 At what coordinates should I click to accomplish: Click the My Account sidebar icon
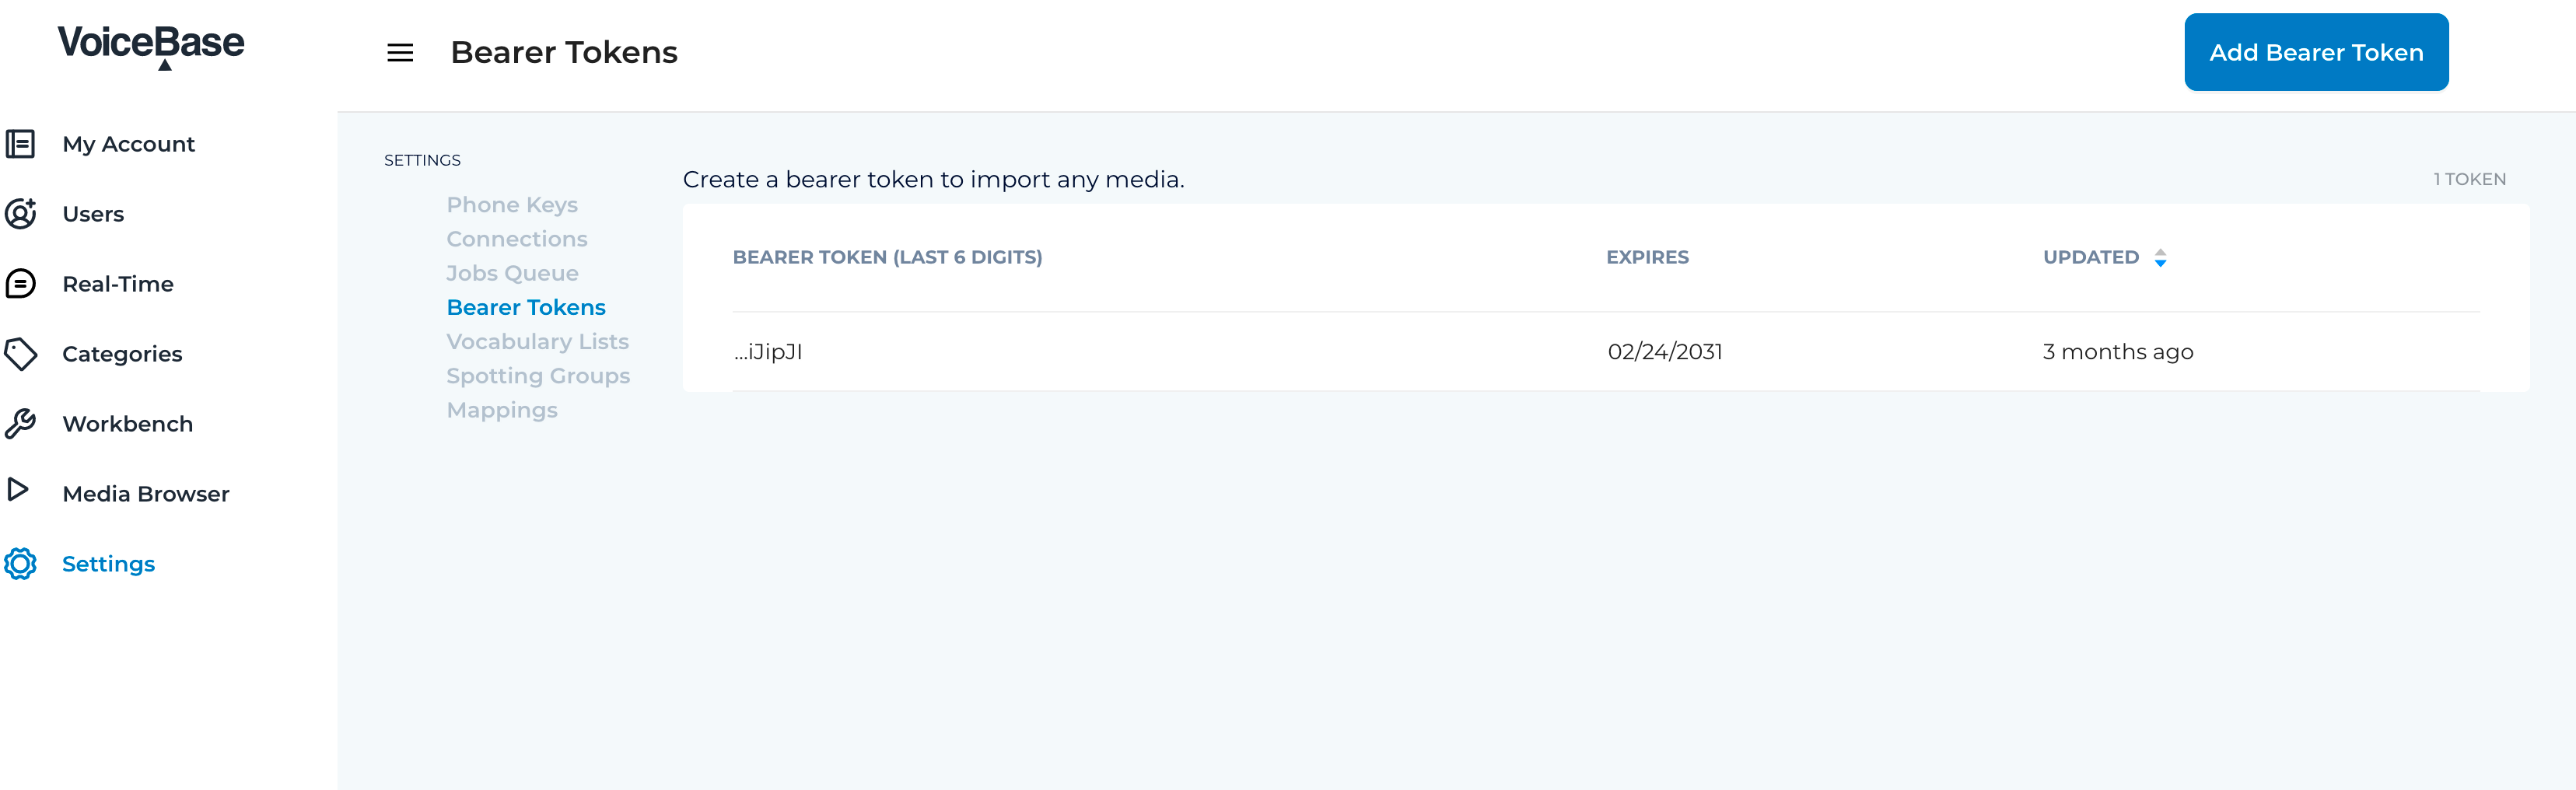click(20, 144)
